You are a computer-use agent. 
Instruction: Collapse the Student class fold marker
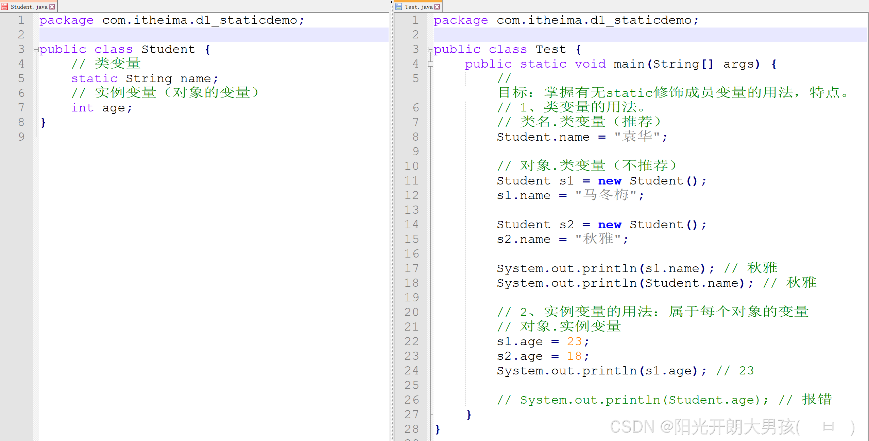[36, 50]
